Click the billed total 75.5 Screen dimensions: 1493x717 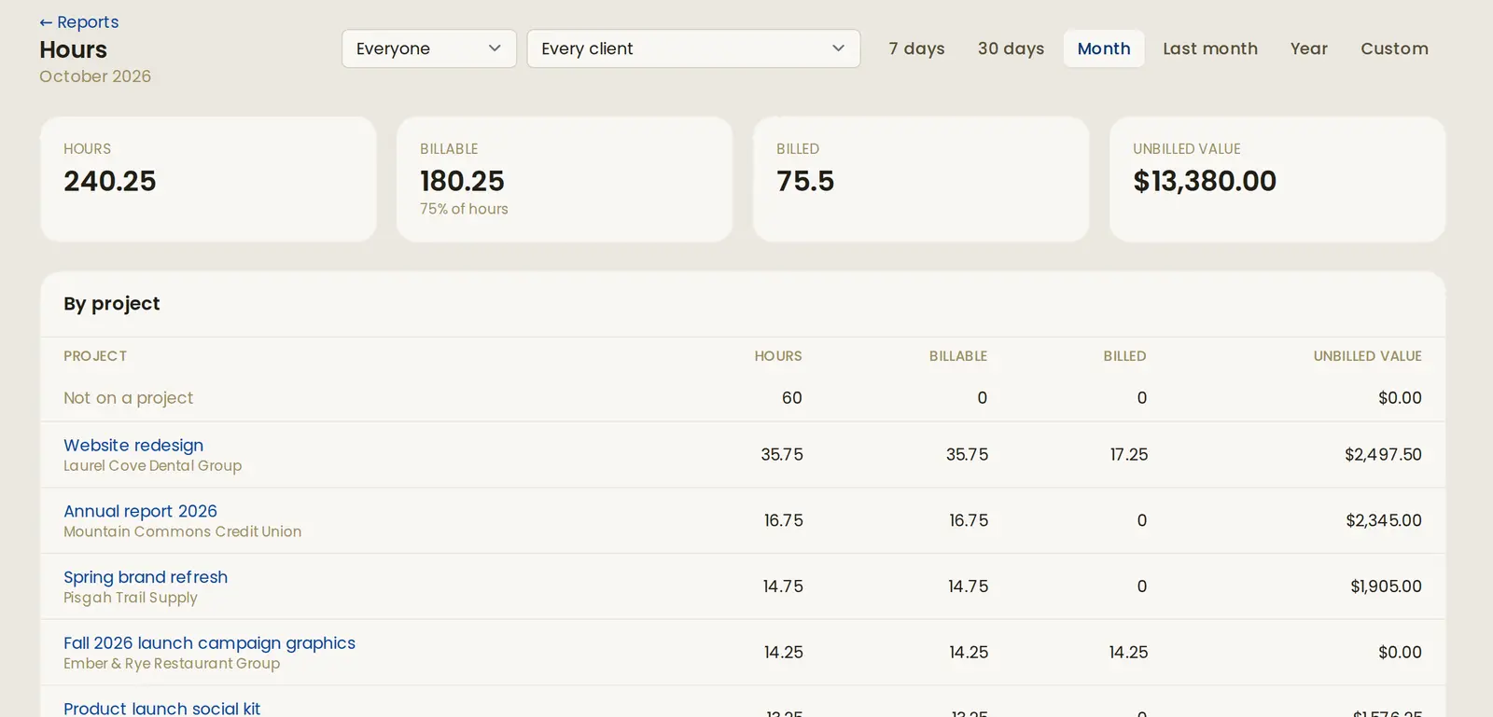(805, 181)
